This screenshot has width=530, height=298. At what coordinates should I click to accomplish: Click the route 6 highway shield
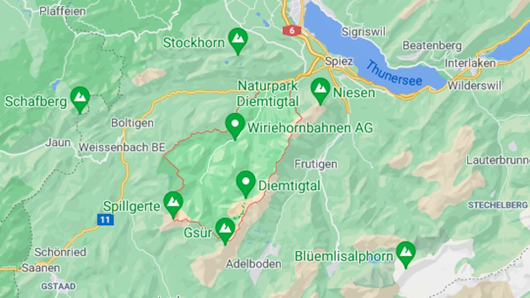[291, 31]
